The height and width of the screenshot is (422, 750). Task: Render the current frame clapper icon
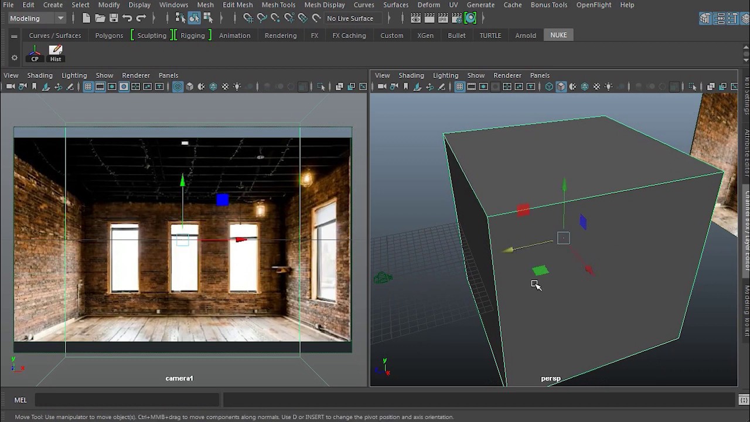429,18
